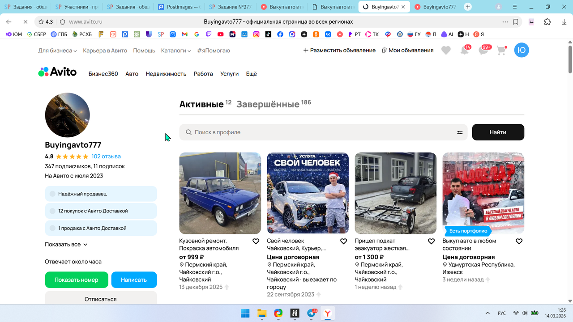Bookmark this page icon
The width and height of the screenshot is (573, 322).
coord(516,21)
